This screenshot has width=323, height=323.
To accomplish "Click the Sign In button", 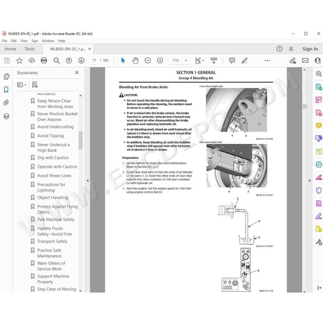I will pos(310,49).
